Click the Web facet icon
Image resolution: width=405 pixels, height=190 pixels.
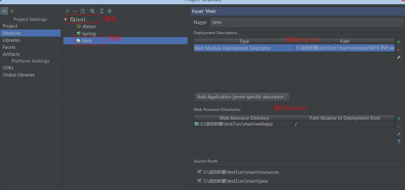(x=79, y=41)
